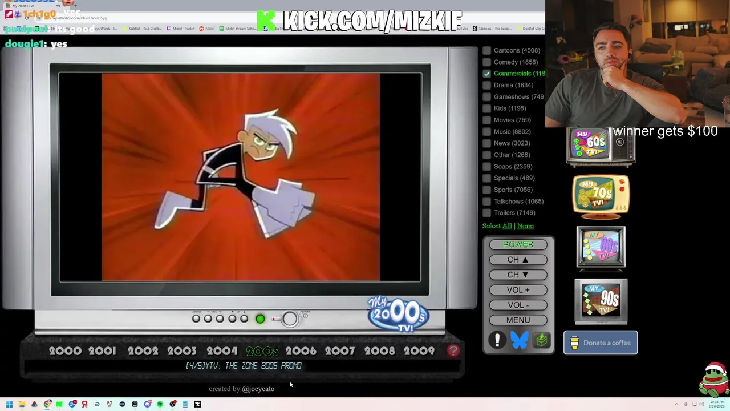Enable the Kids category checkbox
This screenshot has height=411, width=730.
tap(486, 108)
